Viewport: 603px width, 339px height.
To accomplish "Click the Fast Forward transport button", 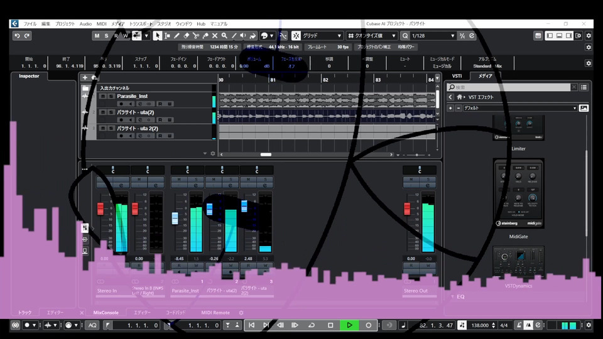I will [295, 325].
